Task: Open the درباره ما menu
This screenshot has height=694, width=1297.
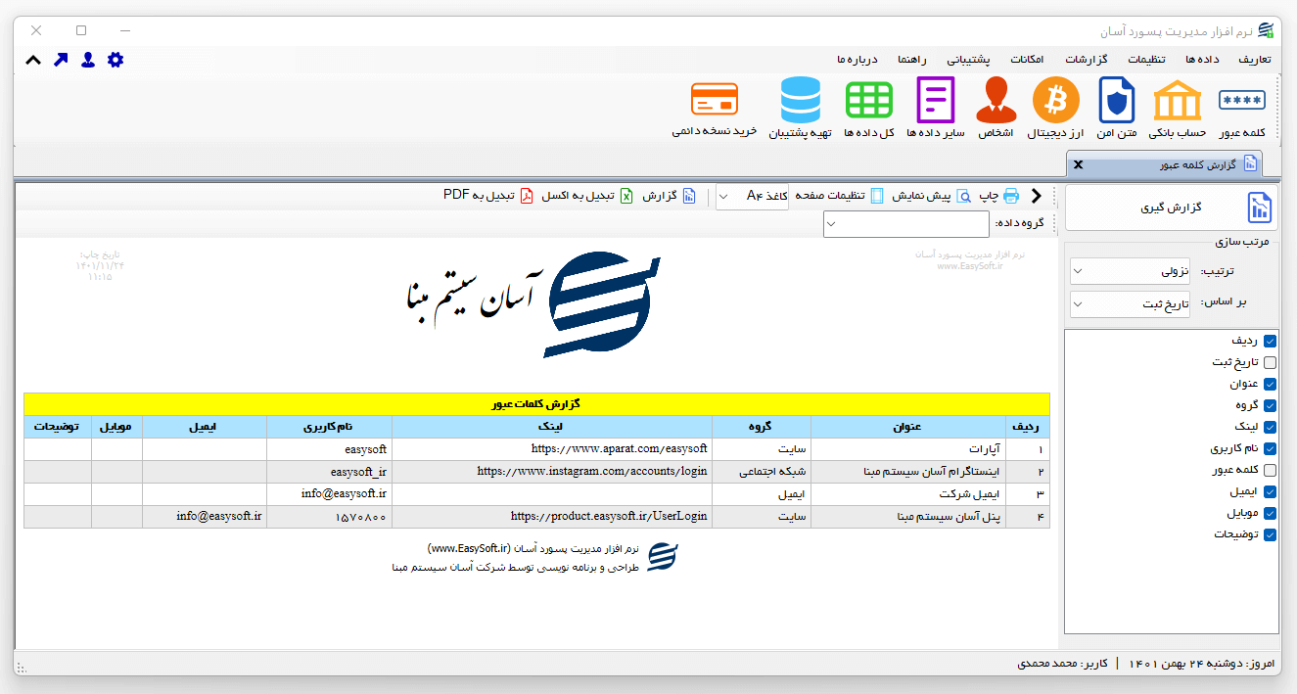Action: pyautogui.click(x=858, y=59)
